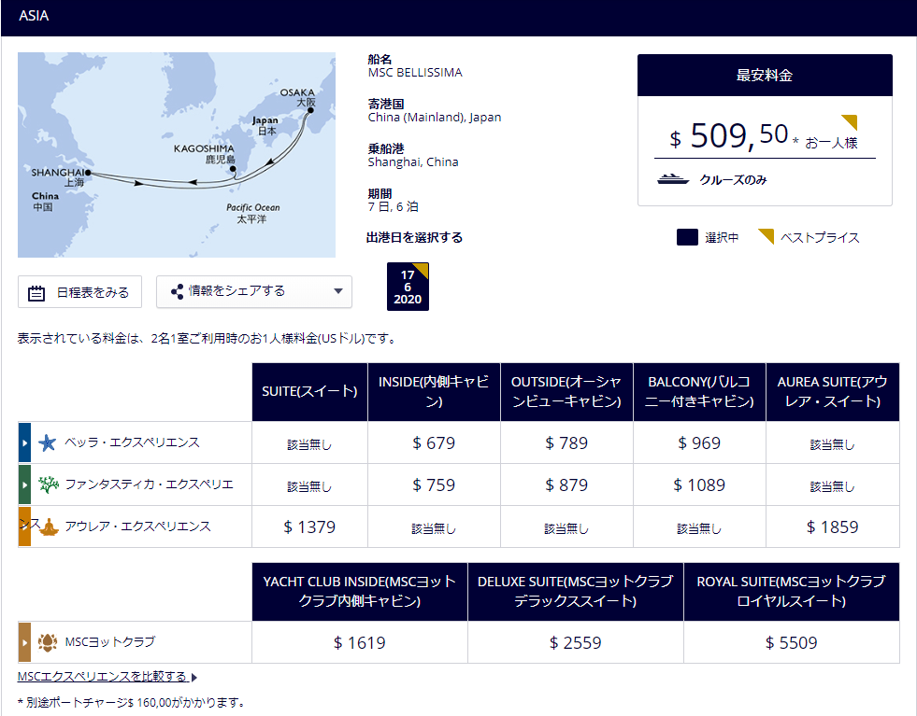Viewport: 917px width, 716px height.
Task: Click the cruise route map image
Action: tap(177, 155)
